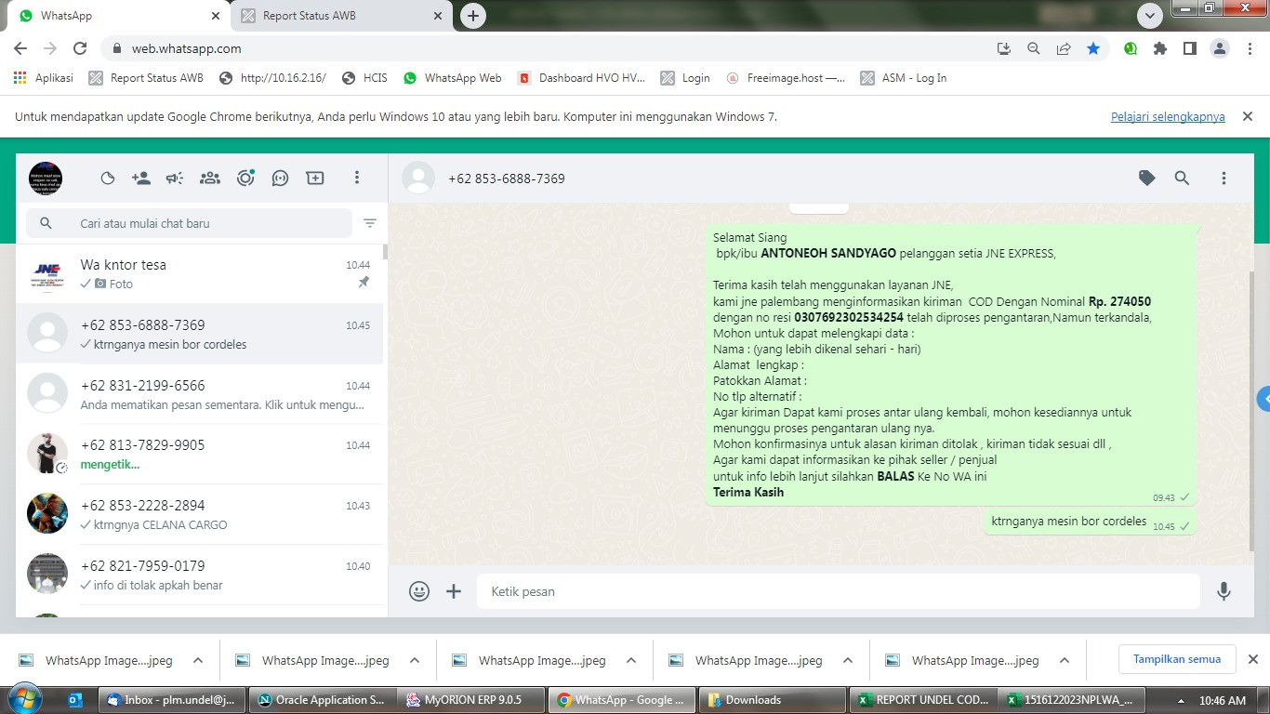Open the WhatsApp Status icon
Screen dimensions: 1270x714
108,178
